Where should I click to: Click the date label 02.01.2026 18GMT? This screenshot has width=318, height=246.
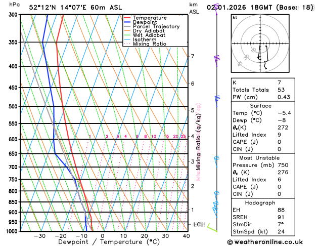click(x=239, y=8)
